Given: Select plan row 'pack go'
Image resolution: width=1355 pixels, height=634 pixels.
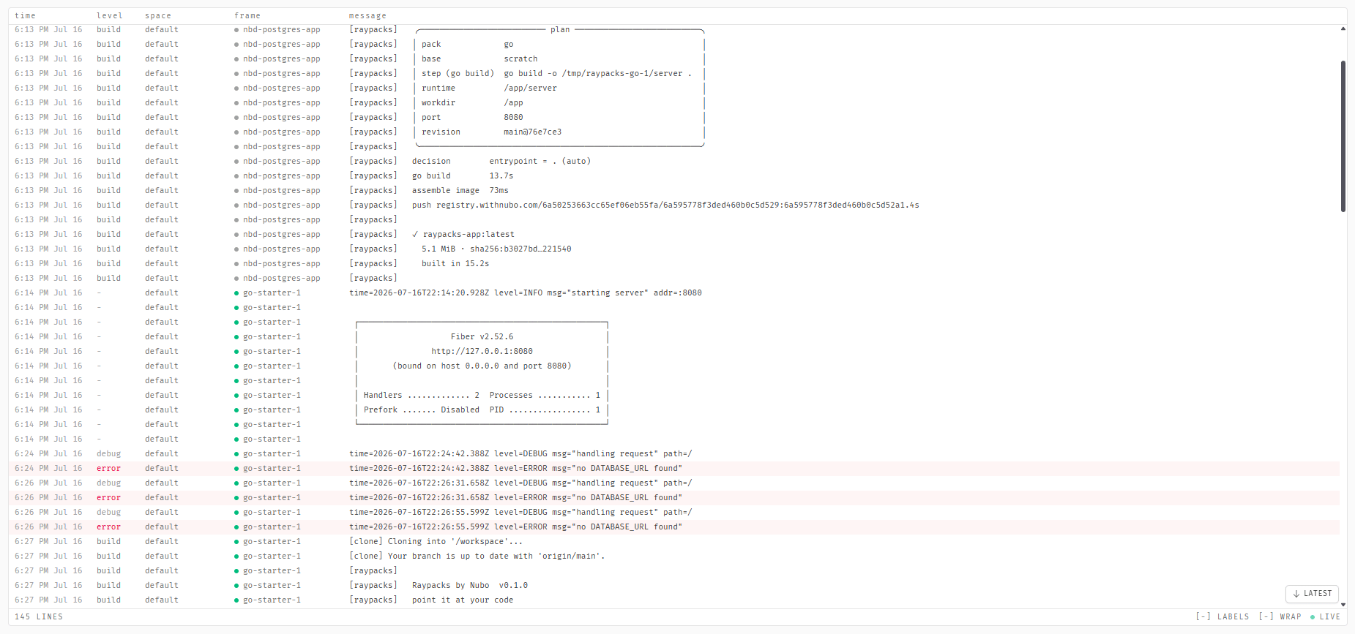Looking at the screenshot, I should tap(674, 44).
